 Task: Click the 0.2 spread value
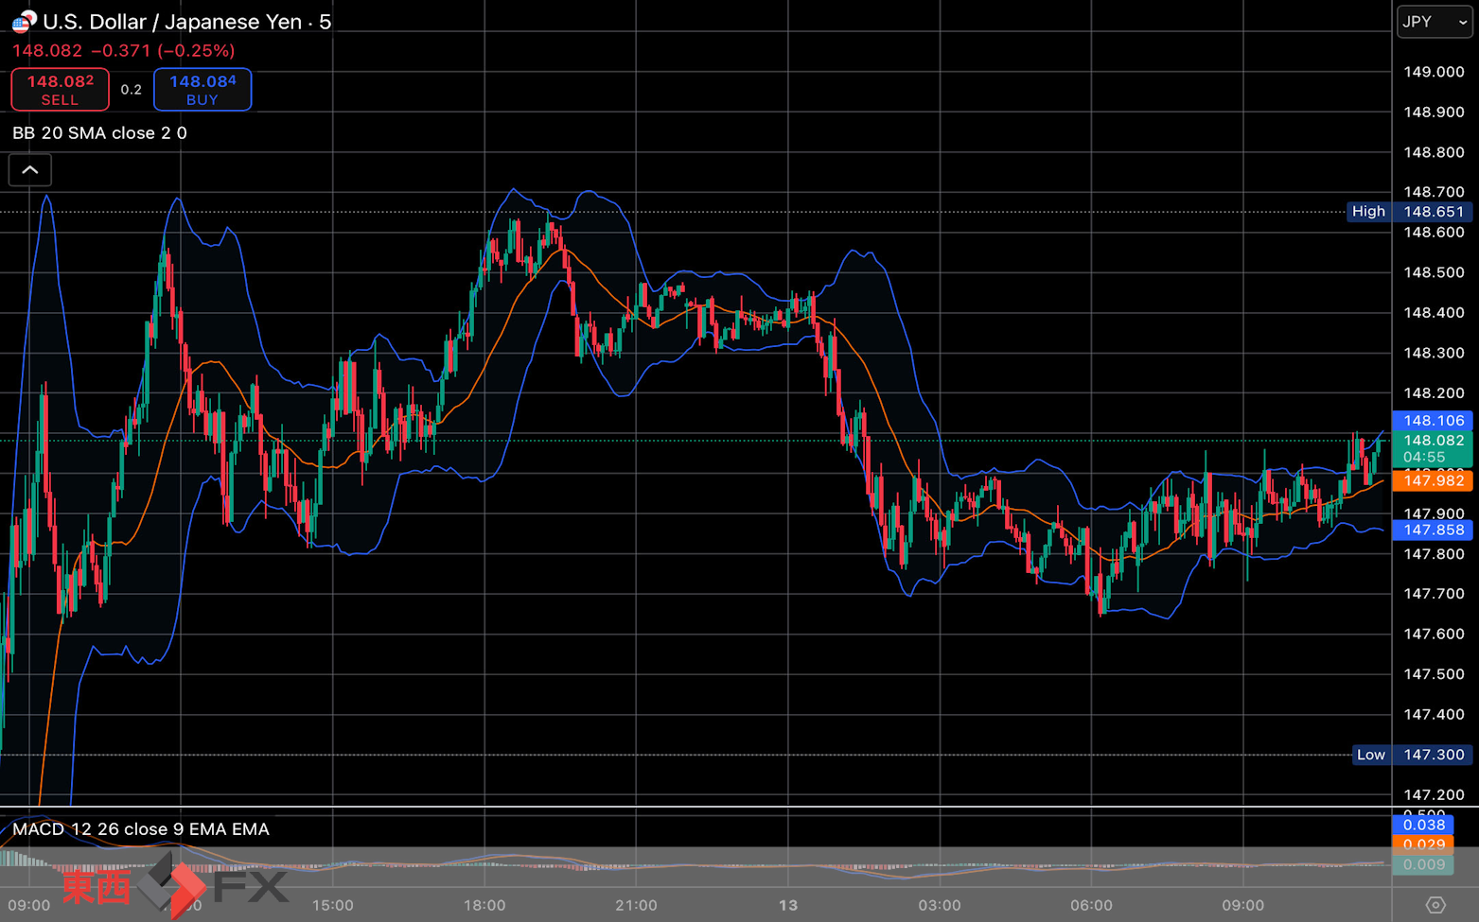point(132,90)
